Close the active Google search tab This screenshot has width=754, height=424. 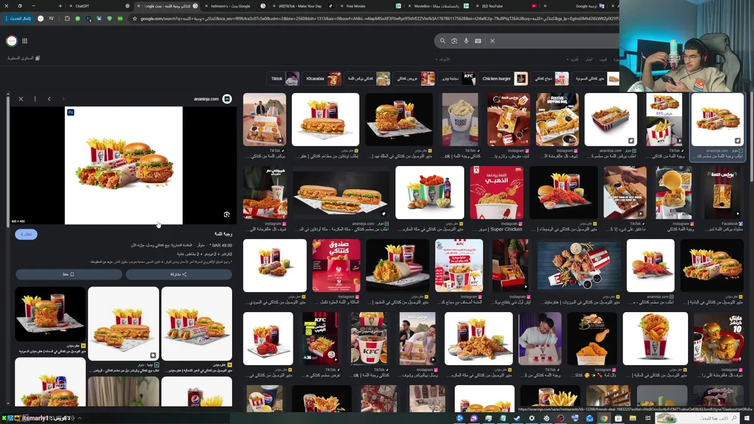(138, 6)
